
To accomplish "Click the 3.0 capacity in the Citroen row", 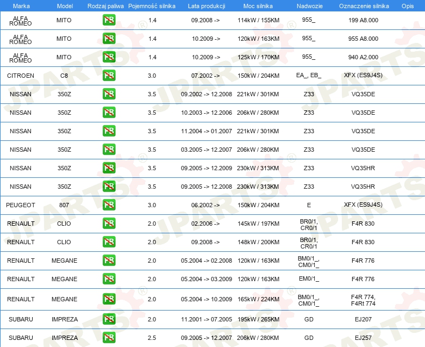I will click(x=152, y=76).
